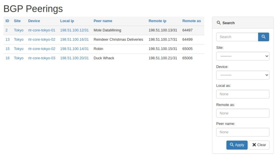278x156 pixels.
Task: Open device rtr-core-tokyo-01
Action: (42, 30)
